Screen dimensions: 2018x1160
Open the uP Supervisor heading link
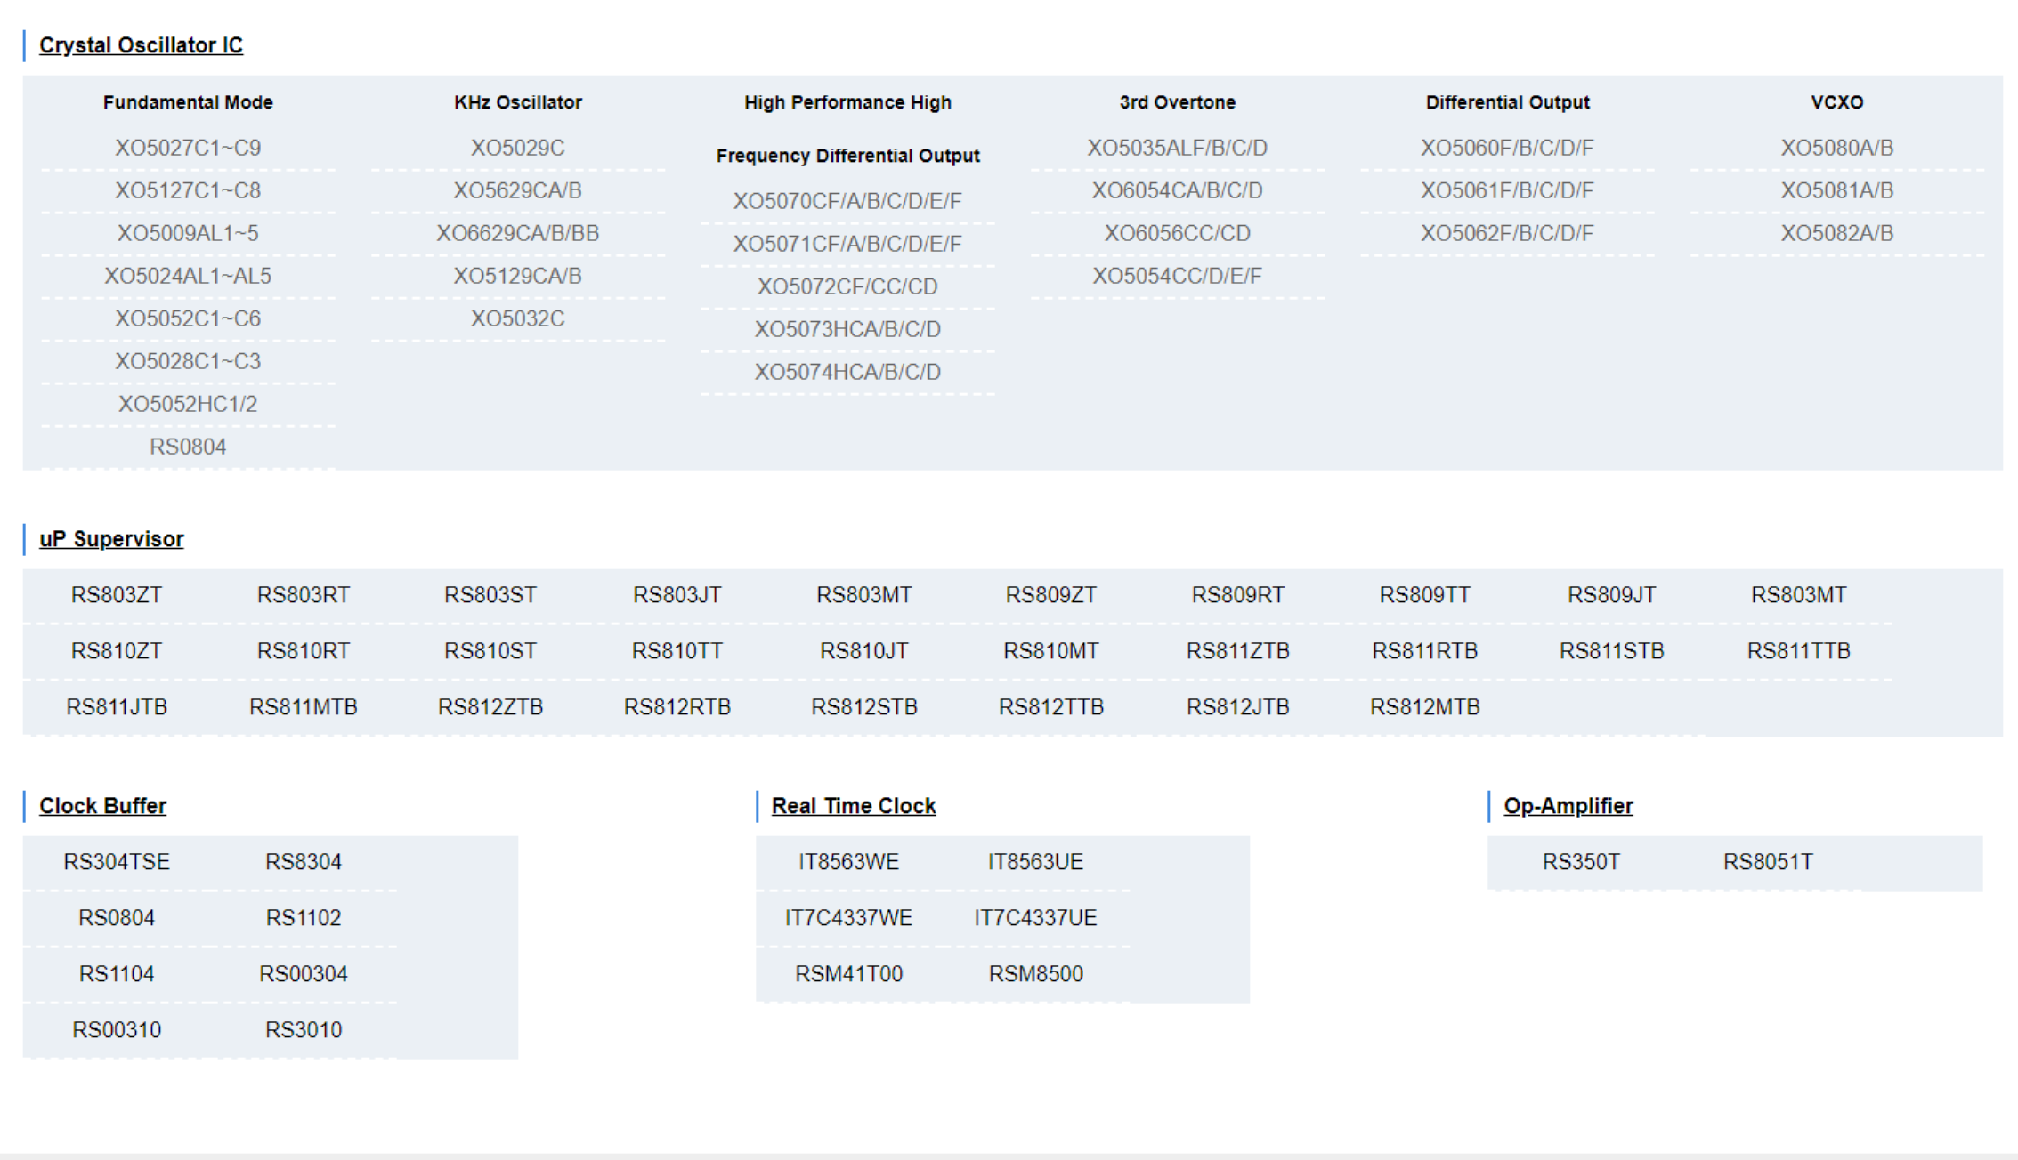[x=111, y=539]
